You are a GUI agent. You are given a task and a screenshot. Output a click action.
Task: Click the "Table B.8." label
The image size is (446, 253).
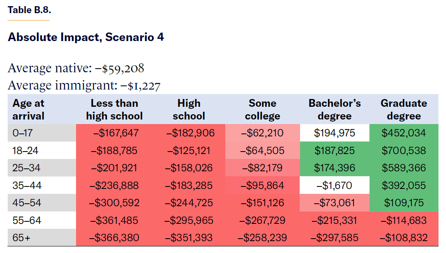[x=29, y=11]
